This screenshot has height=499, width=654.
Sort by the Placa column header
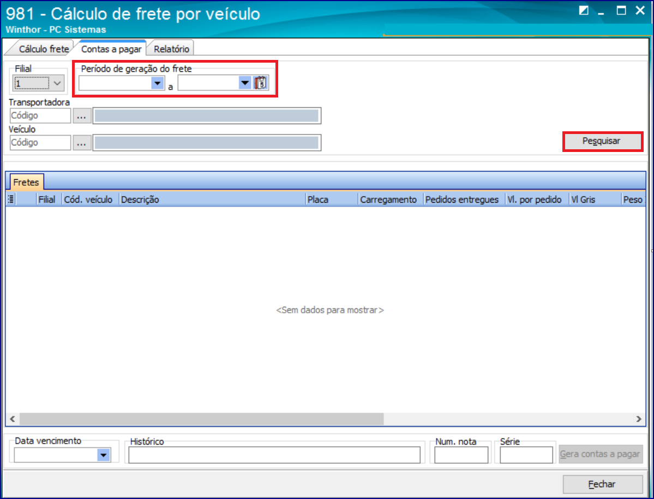332,199
